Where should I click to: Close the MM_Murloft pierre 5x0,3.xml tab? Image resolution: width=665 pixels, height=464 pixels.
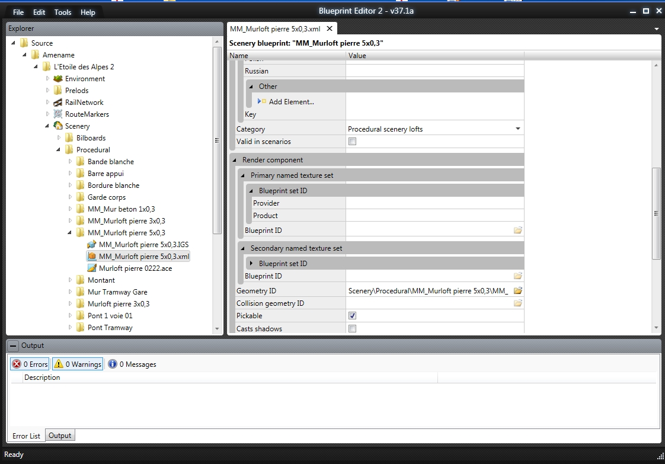[330, 29]
